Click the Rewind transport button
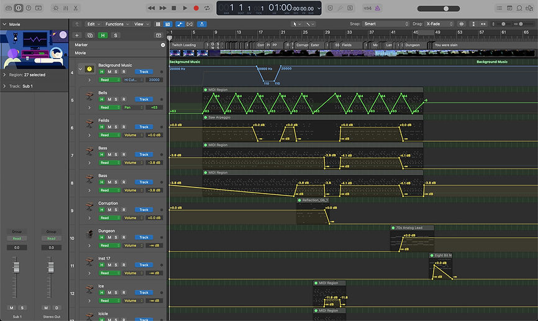This screenshot has height=321, width=538. tap(151, 8)
